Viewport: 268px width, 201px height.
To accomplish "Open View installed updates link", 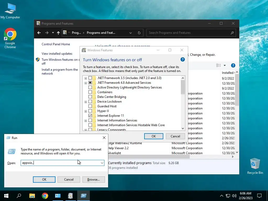I will coord(57,54).
